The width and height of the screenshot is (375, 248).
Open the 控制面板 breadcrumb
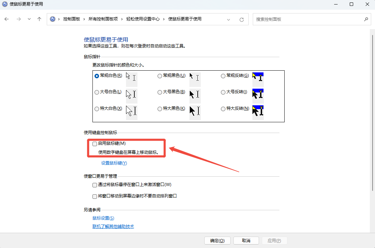[x=72, y=19]
